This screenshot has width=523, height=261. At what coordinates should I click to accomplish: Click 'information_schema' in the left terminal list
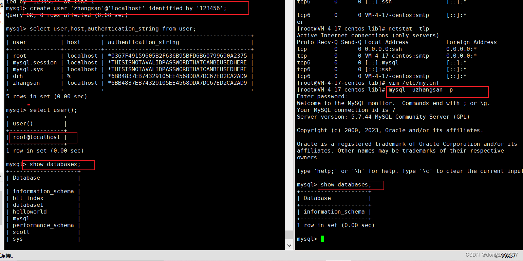pyautogui.click(x=43, y=192)
